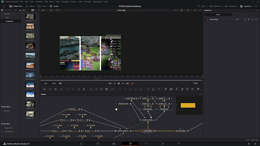This screenshot has width=260, height=146.
Task: Toggle the Media Pool panel
Action: click(x=16, y=6)
